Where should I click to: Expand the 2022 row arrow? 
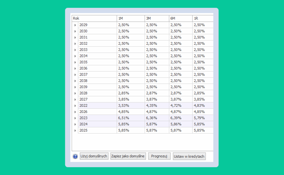pos(75,105)
